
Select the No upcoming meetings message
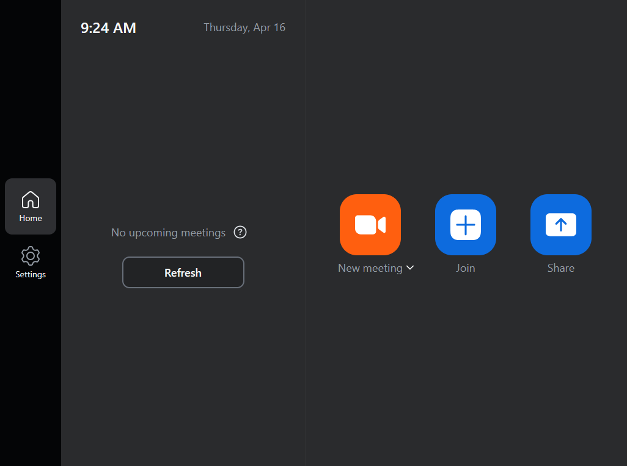click(168, 233)
